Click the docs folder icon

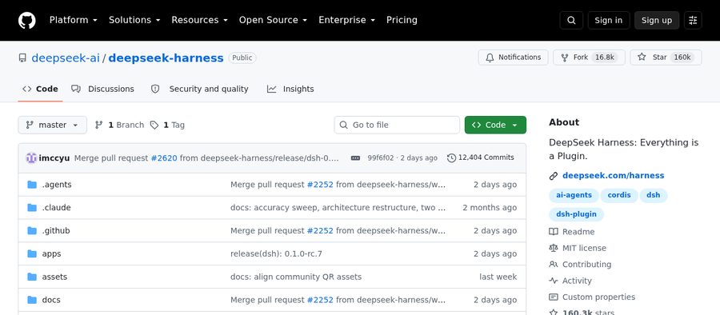(x=32, y=300)
